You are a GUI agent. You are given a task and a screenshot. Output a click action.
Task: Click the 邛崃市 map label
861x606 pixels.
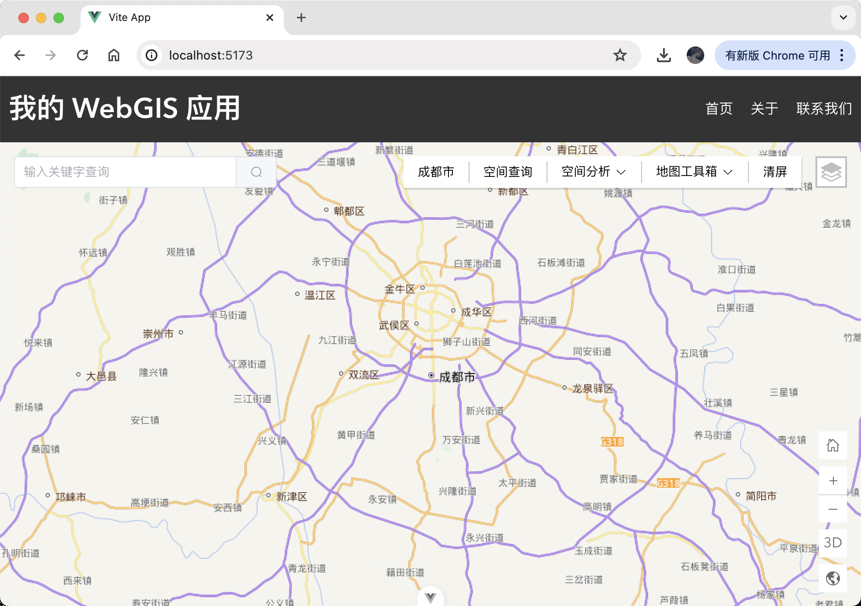[x=71, y=497]
